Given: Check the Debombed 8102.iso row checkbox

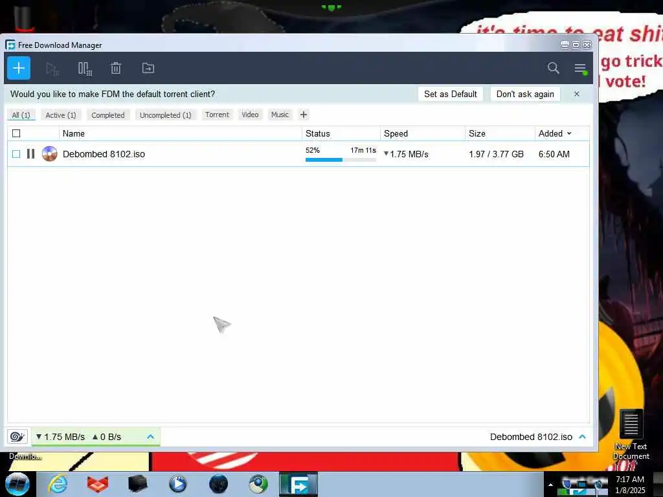Looking at the screenshot, I should [x=16, y=154].
